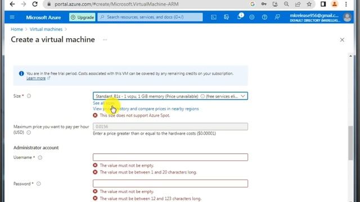Focus the Azure search resources box
This screenshot has height=202, width=360.
[150, 17]
